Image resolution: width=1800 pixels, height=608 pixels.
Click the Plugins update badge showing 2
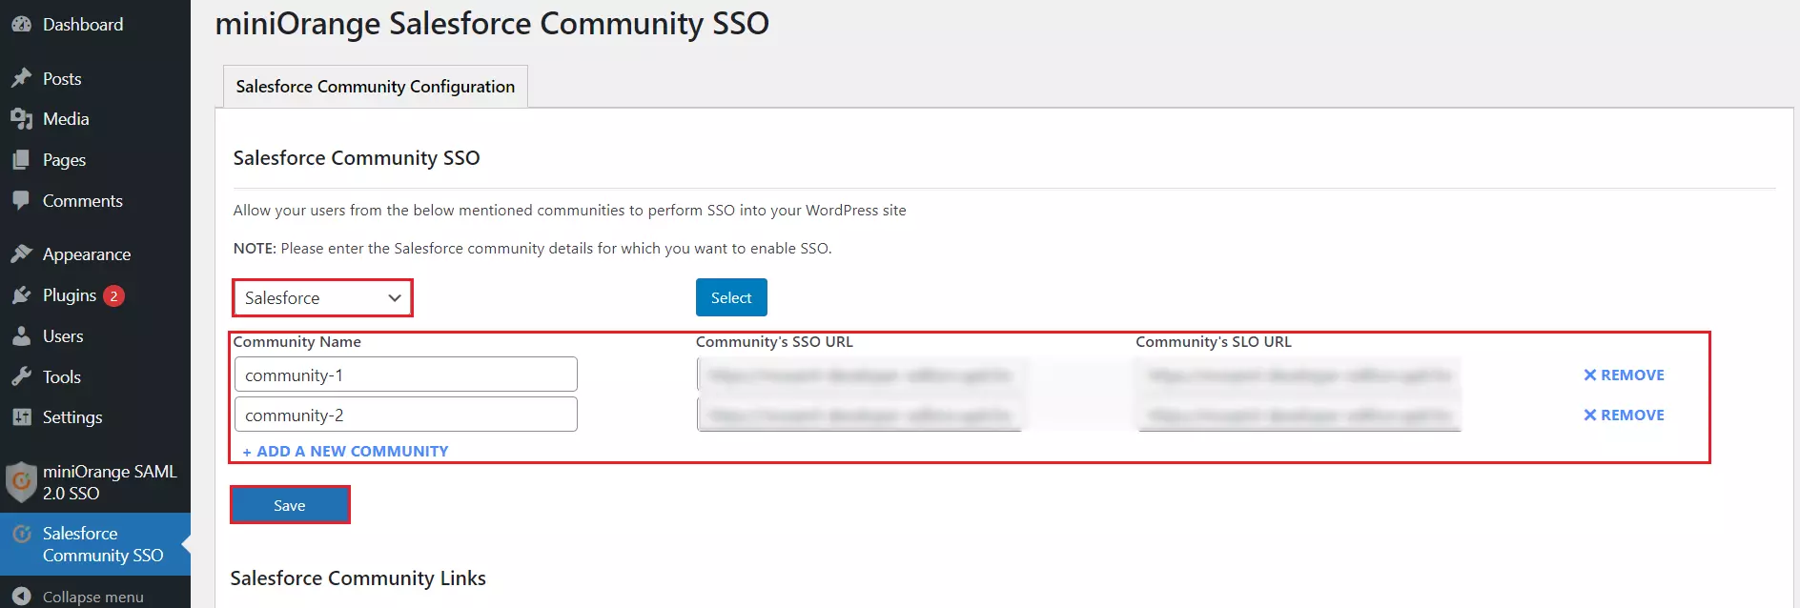pos(113,296)
